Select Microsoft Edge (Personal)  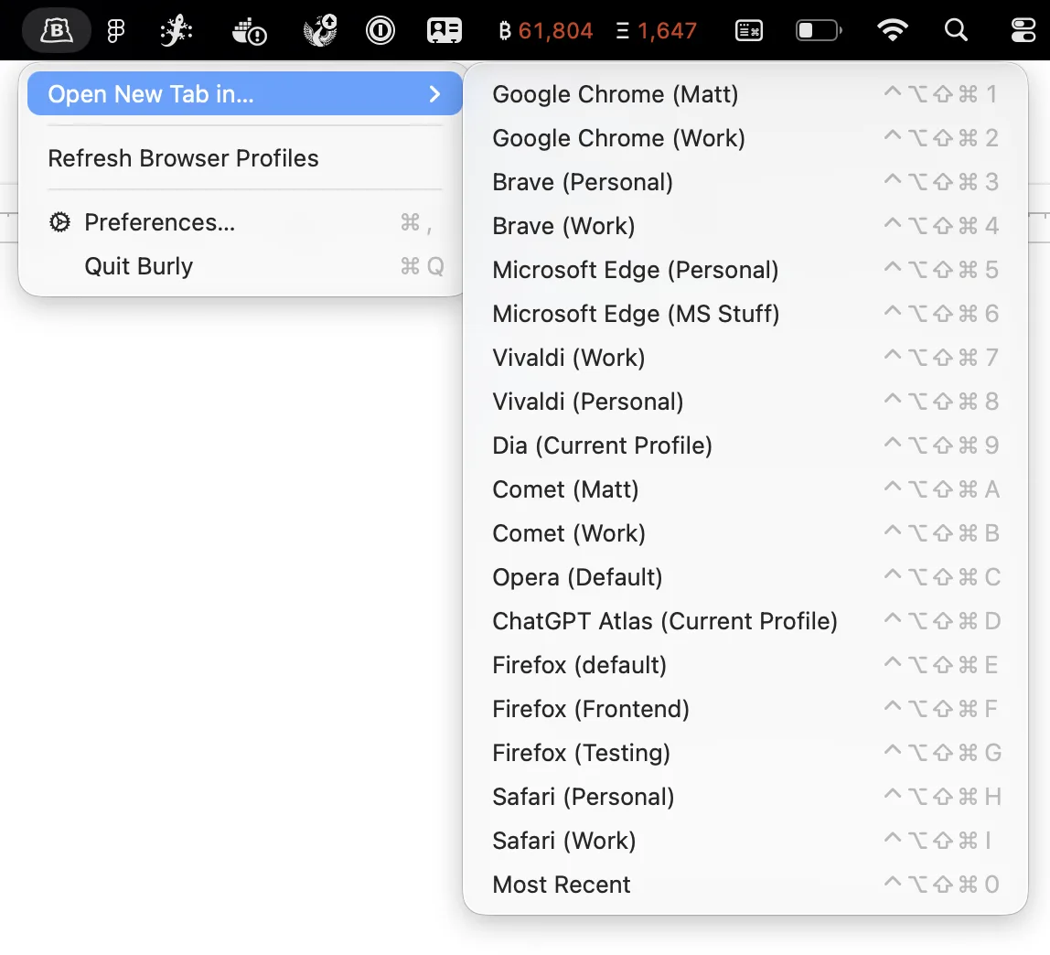click(745, 270)
